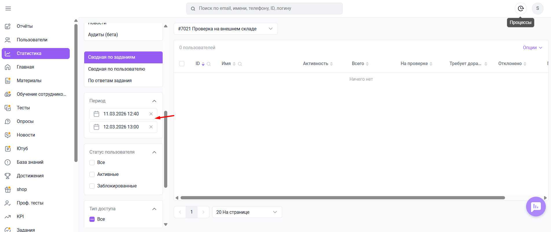Check the Заблокированные checkbox
The image size is (551, 232).
pos(92,186)
